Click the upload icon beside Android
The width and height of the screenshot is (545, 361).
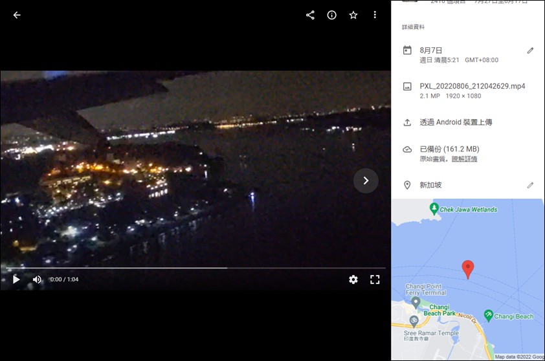coord(407,122)
